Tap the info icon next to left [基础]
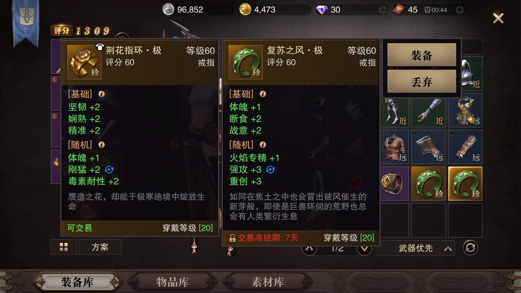Screen dimensions: 521x293 tap(102, 94)
